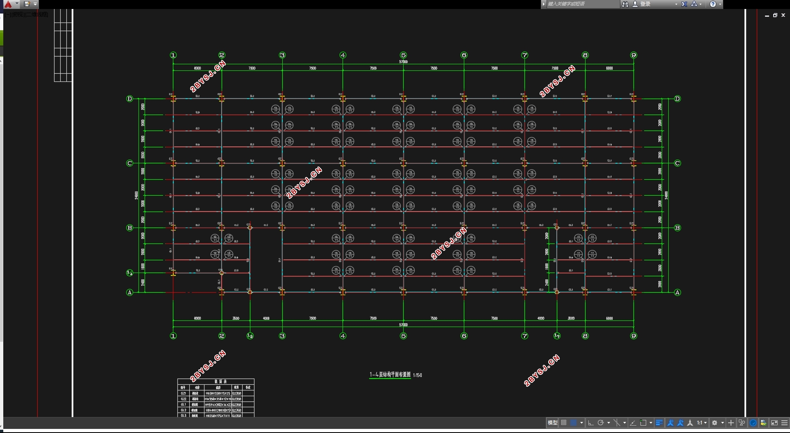Toggle polar tracking icon

pos(601,423)
